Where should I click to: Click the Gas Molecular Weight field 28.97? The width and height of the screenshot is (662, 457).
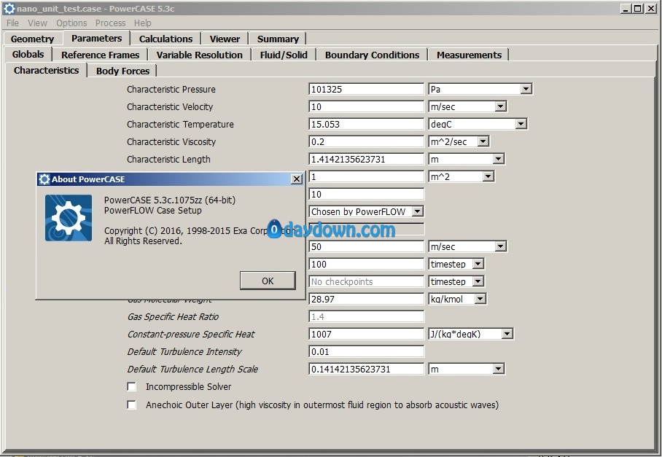[366, 299]
